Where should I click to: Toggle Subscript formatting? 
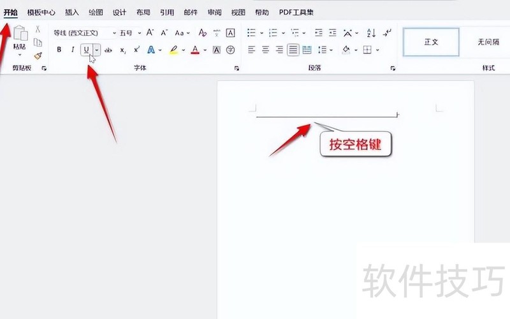click(122, 50)
